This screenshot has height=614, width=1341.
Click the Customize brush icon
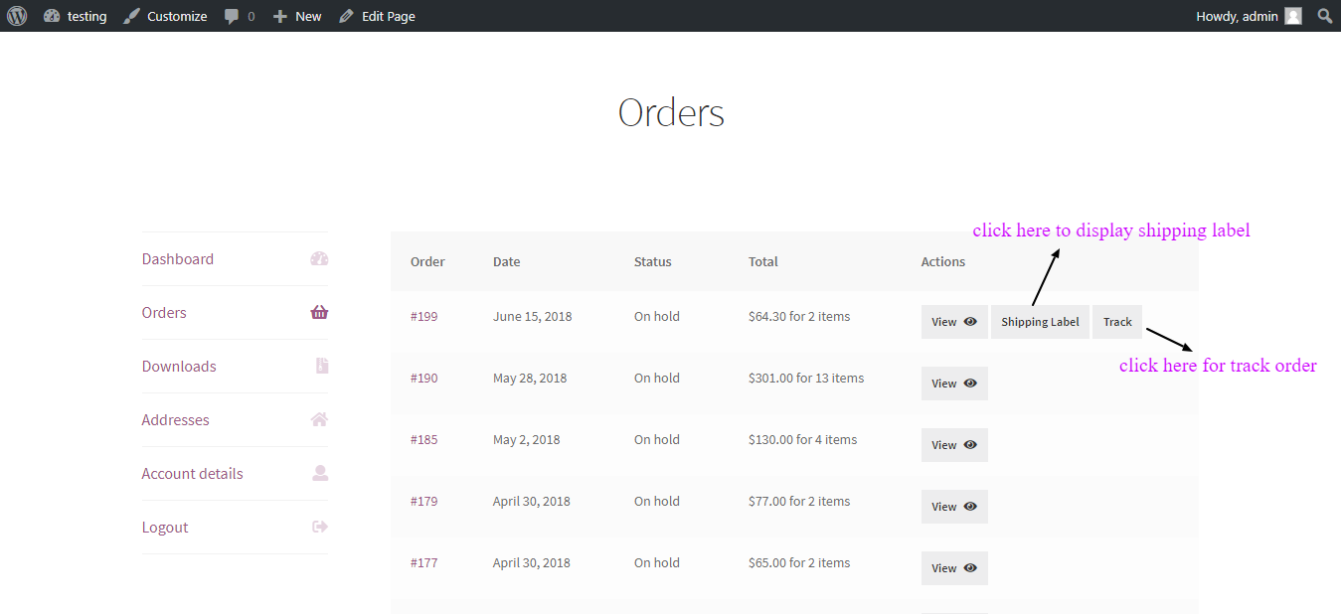pyautogui.click(x=131, y=16)
